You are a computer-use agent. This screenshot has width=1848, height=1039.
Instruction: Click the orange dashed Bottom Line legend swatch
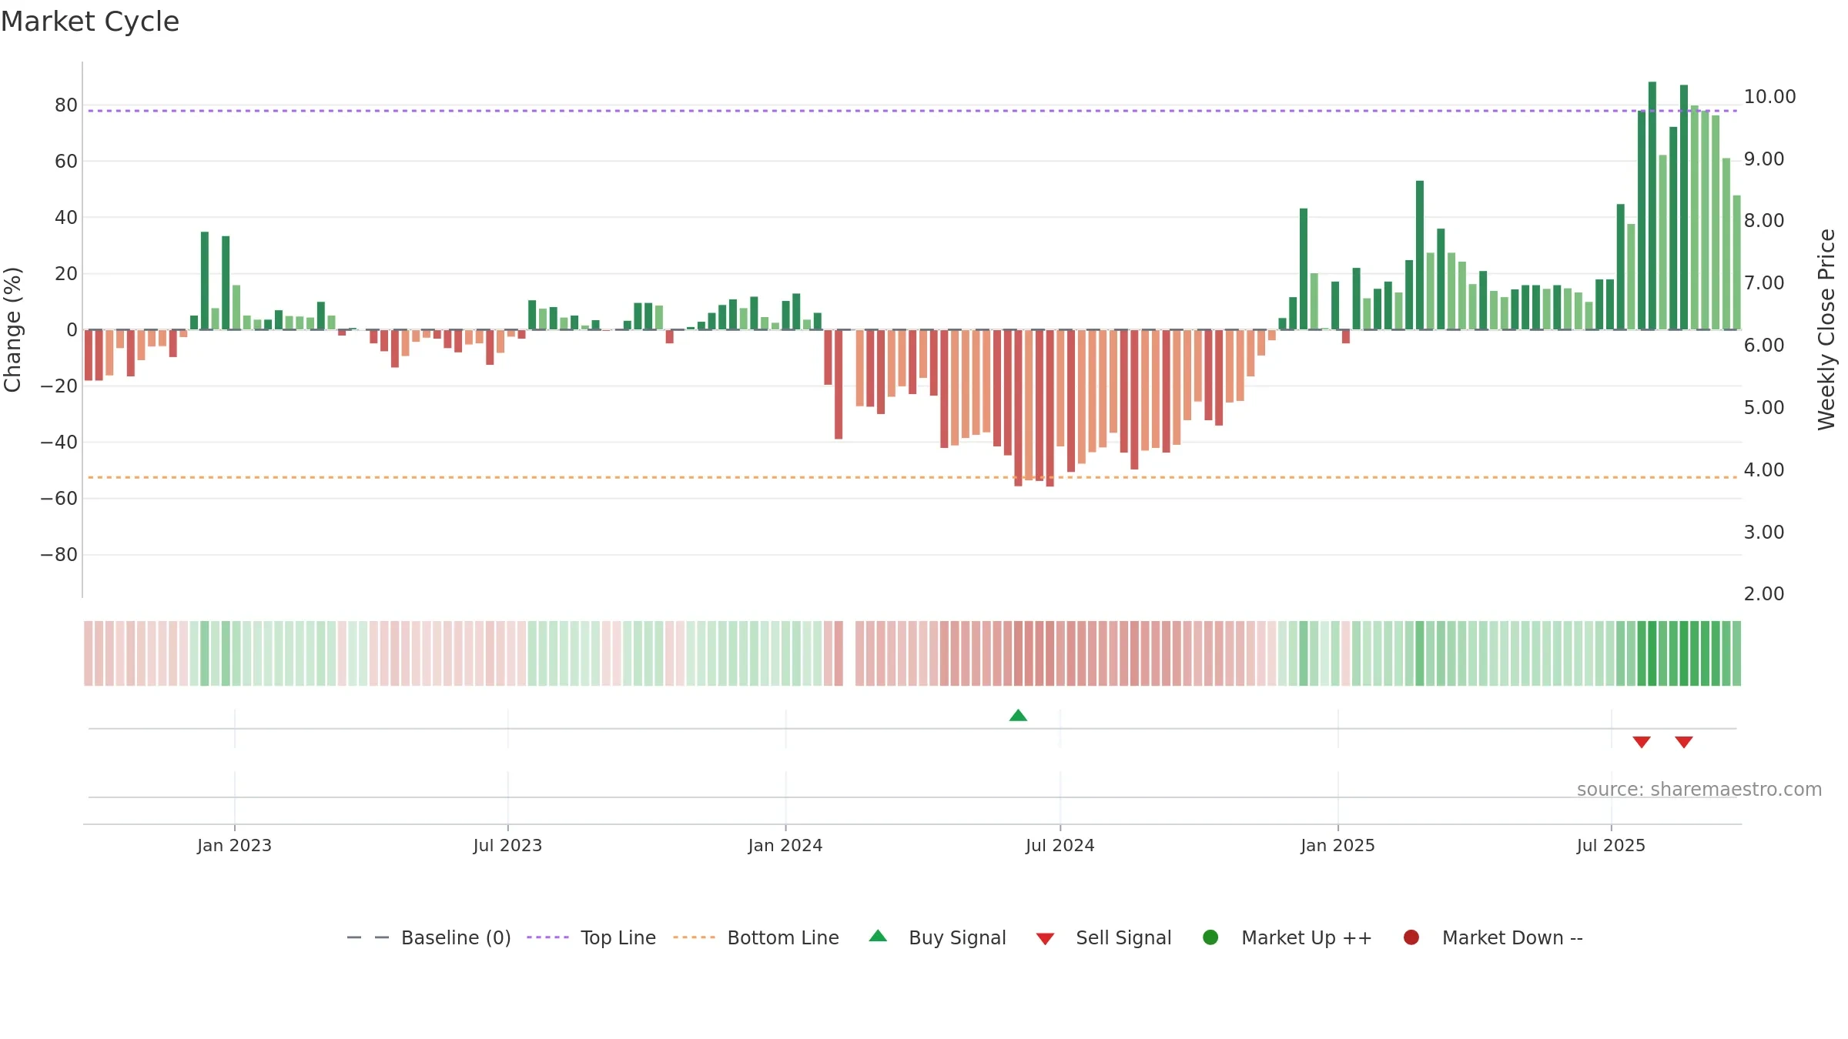pyautogui.click(x=694, y=937)
